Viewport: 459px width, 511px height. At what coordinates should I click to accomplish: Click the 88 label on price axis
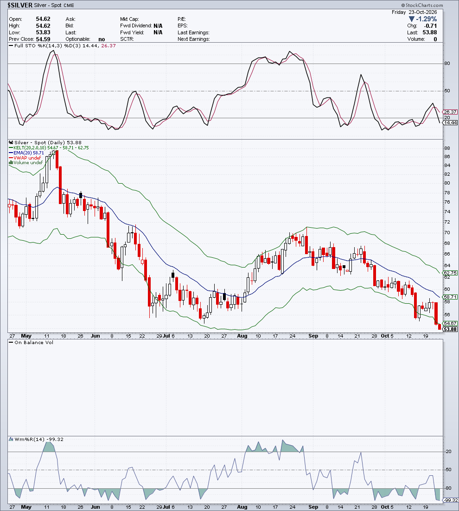click(x=447, y=148)
